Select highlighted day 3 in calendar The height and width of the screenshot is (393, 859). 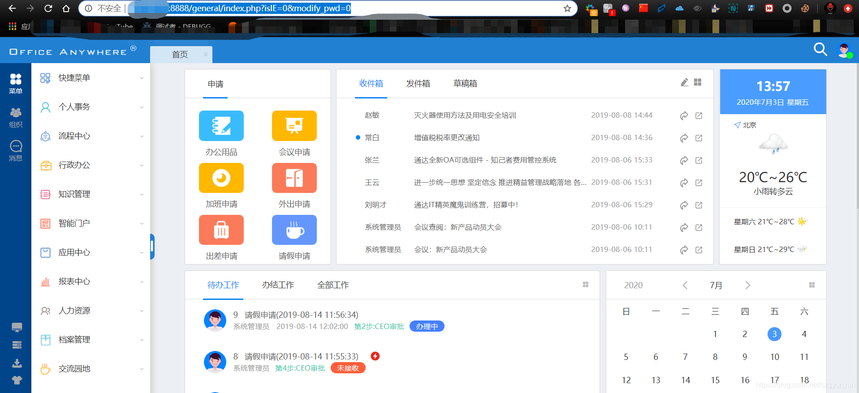click(774, 334)
